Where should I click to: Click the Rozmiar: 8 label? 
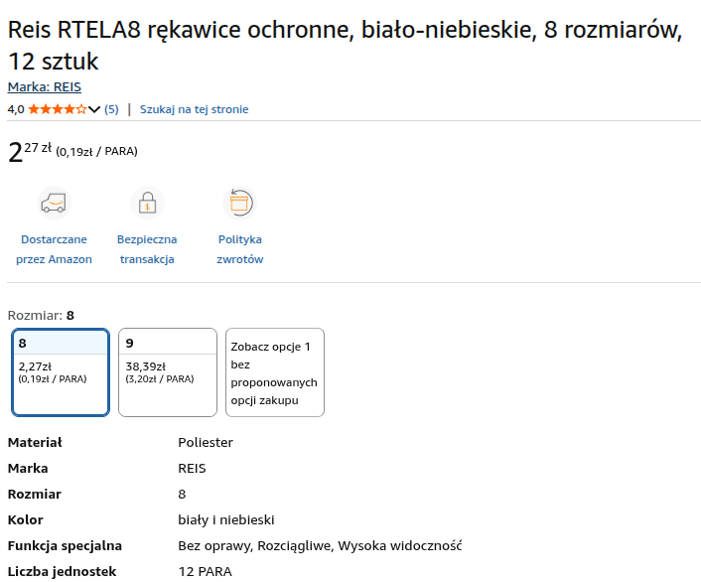point(41,315)
